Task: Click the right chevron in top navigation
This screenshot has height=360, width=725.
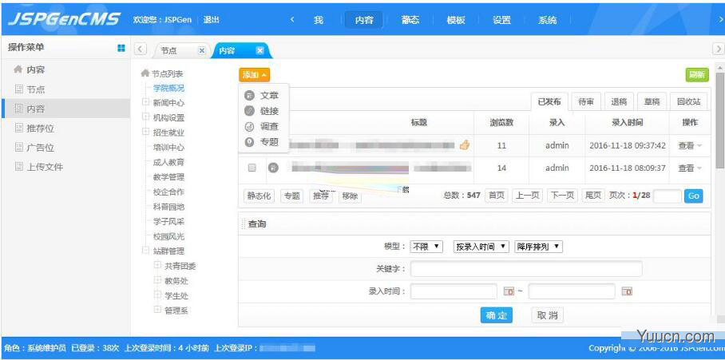Action: [720, 20]
